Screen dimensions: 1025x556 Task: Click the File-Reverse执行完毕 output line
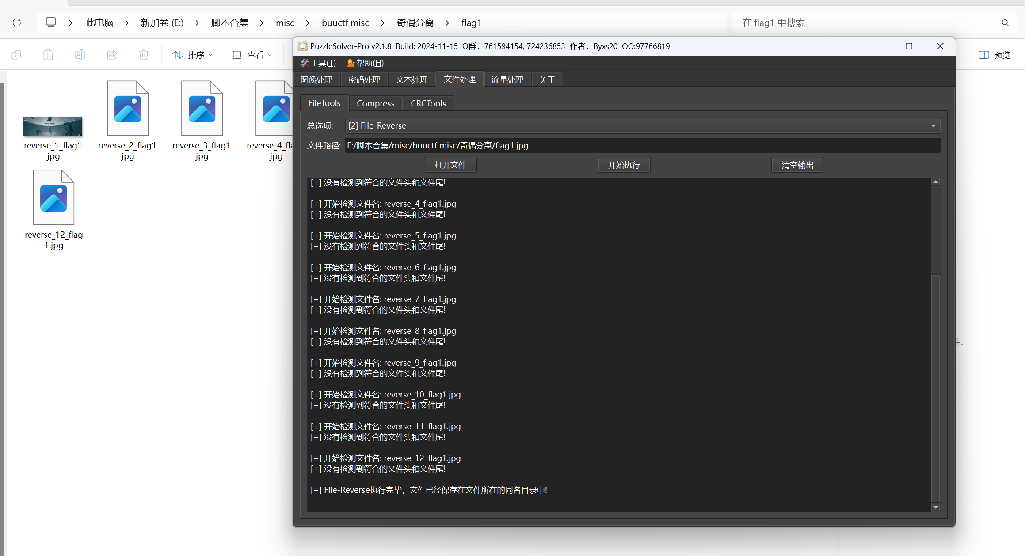(429, 490)
